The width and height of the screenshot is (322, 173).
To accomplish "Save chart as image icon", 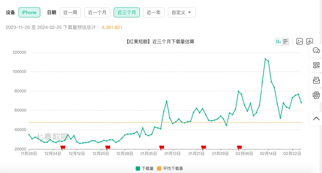I will pyautogui.click(x=300, y=42).
